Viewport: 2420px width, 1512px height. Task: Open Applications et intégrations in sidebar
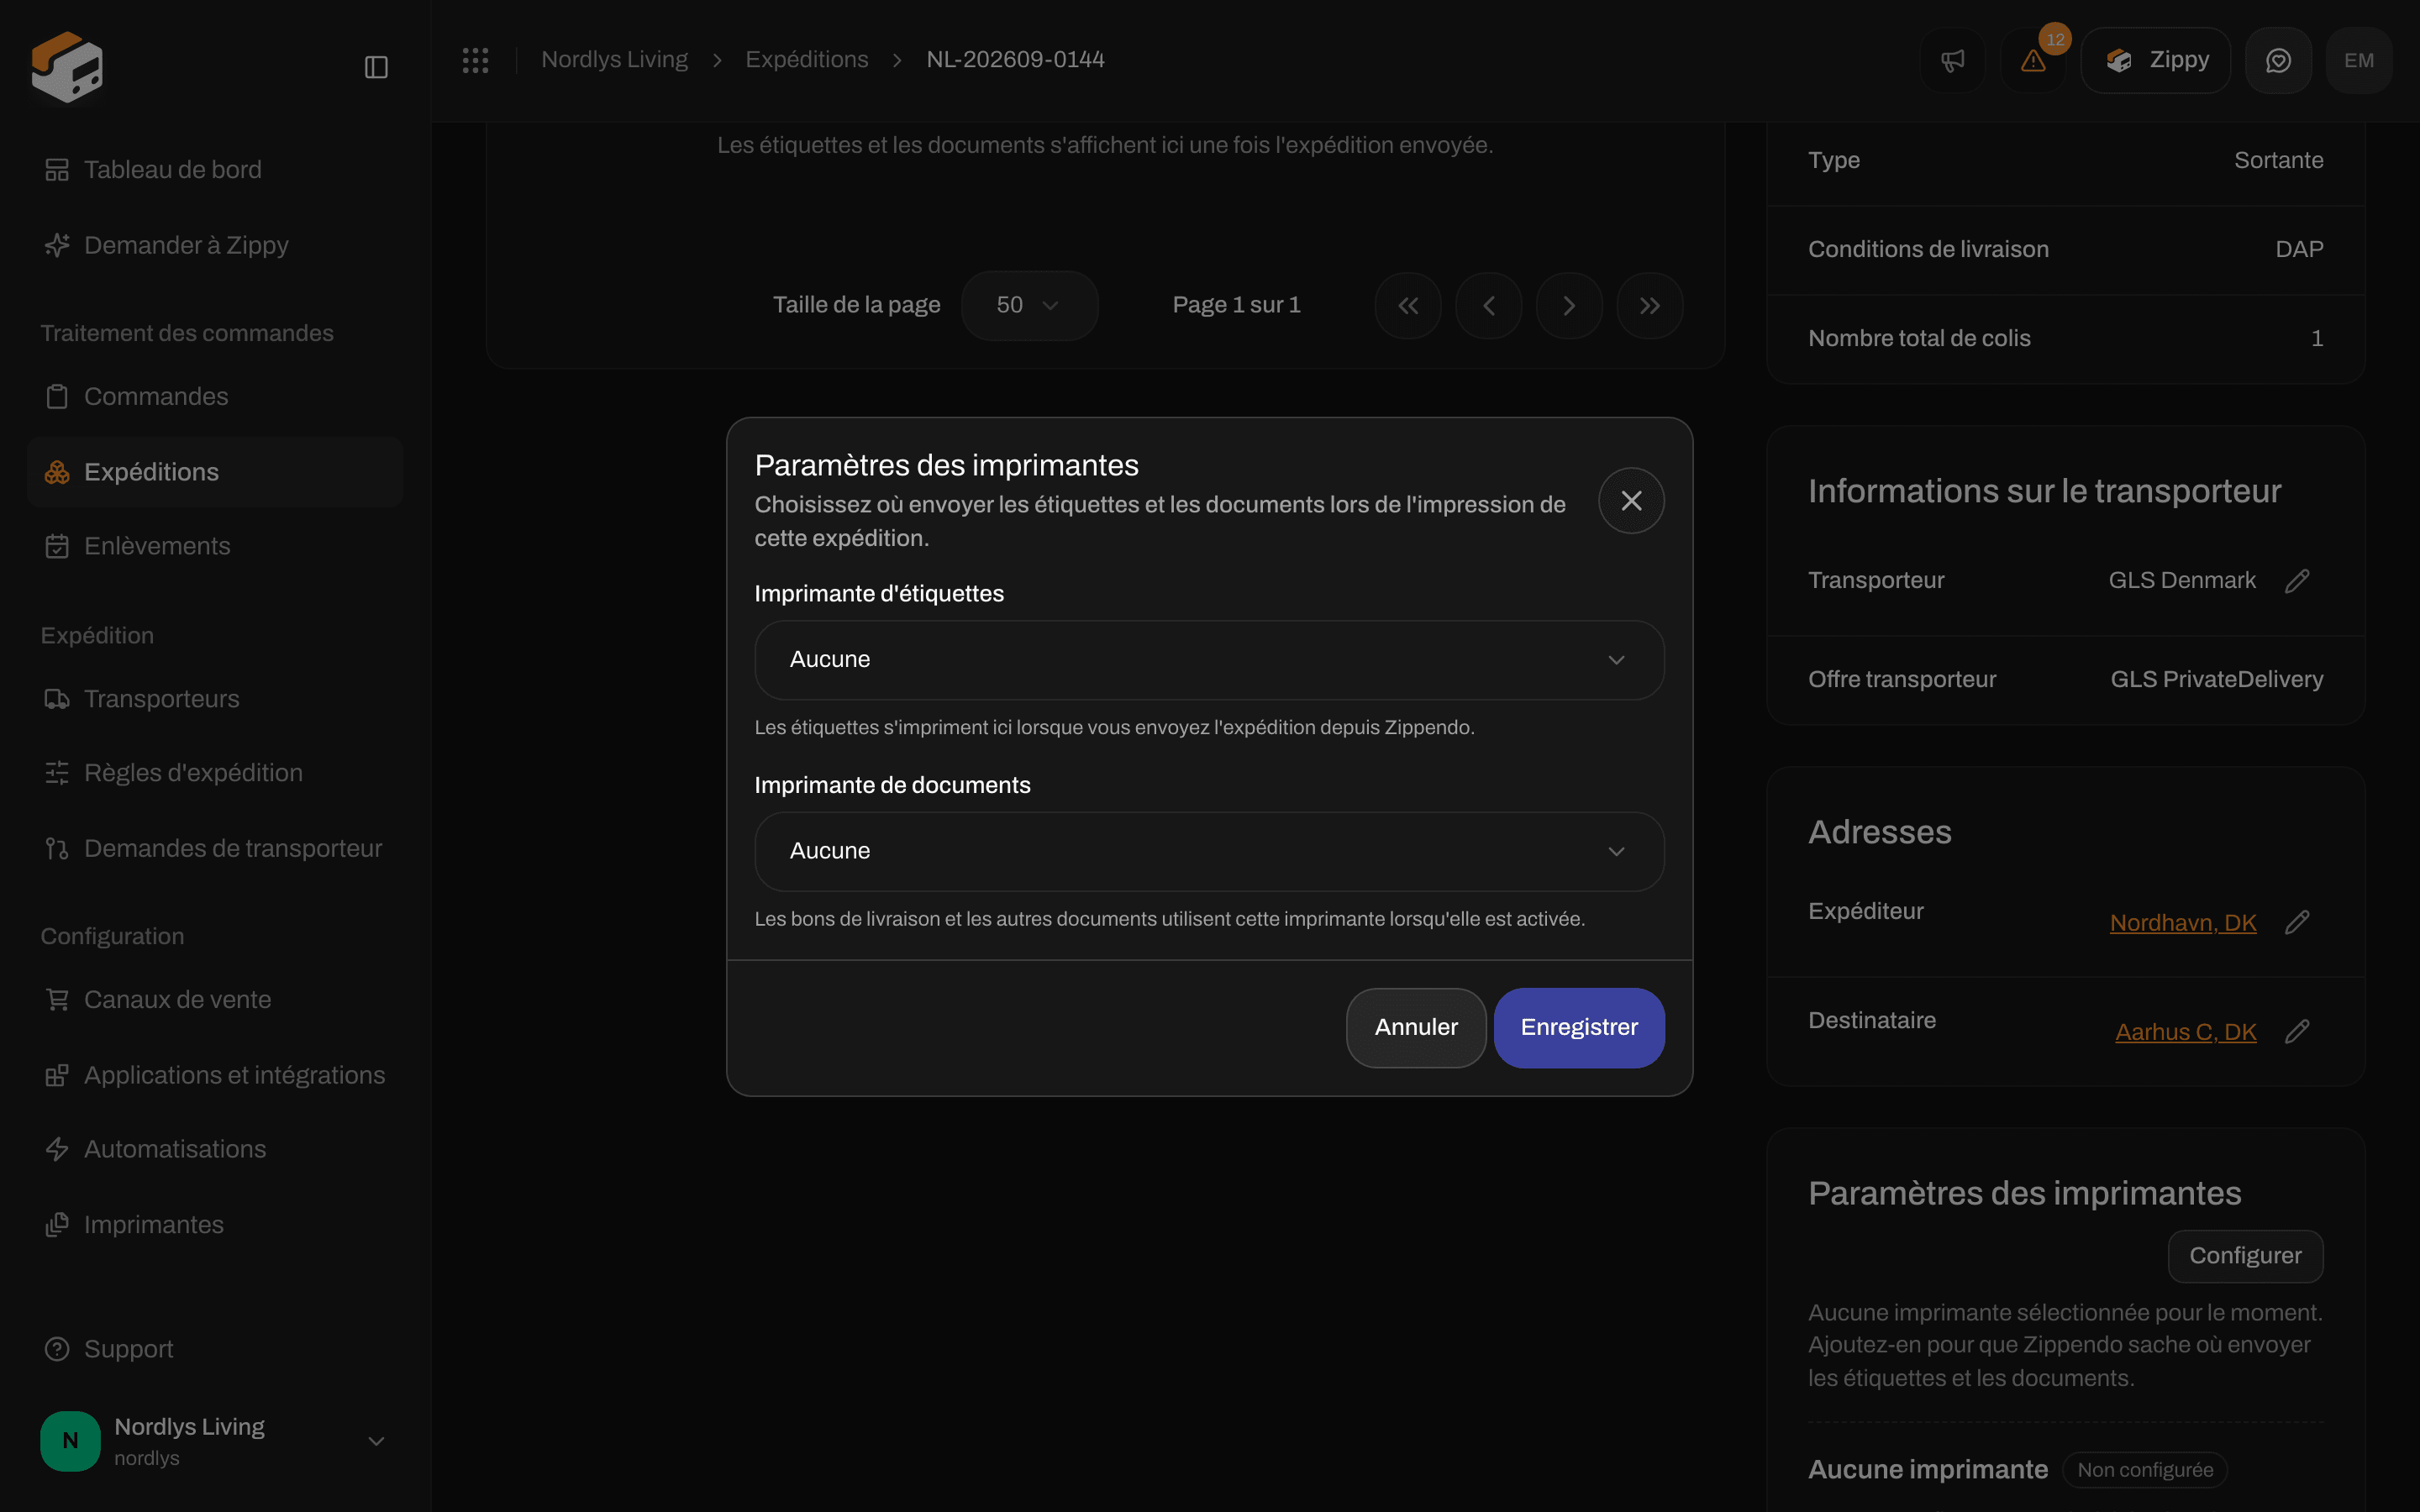[215, 1075]
